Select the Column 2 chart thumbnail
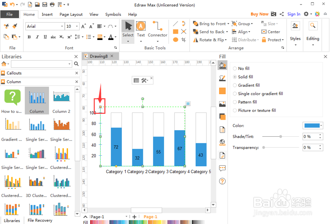Viewport: 330px width, 224px height. [x=61, y=101]
